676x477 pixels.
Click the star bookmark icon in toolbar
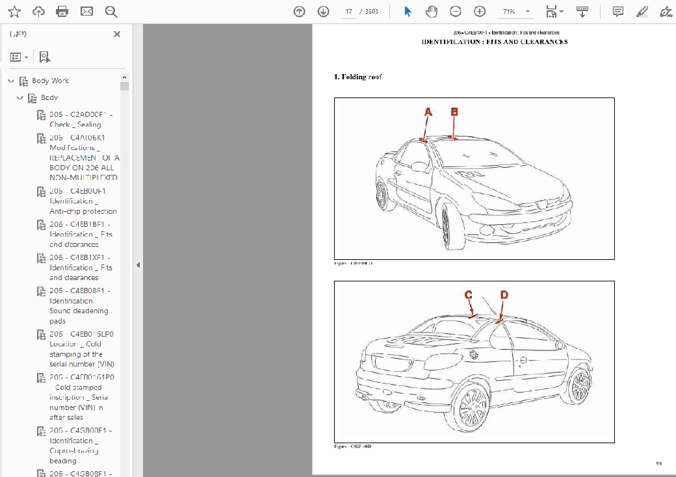(x=14, y=12)
